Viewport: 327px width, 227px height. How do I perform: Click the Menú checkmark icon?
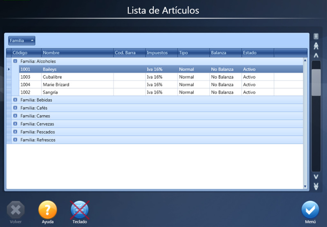coord(310,210)
